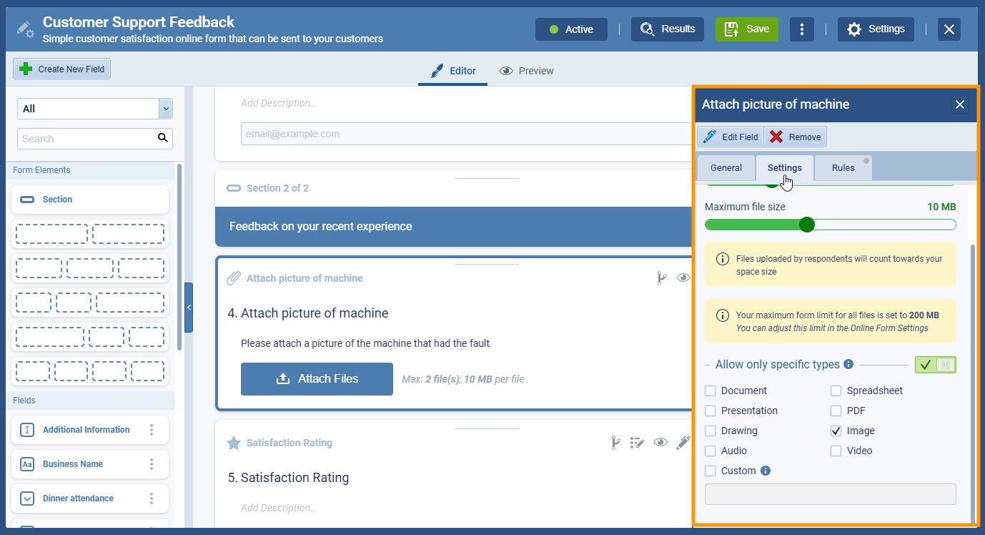
Task: Collapse the left sidebar panel handle
Action: (189, 308)
